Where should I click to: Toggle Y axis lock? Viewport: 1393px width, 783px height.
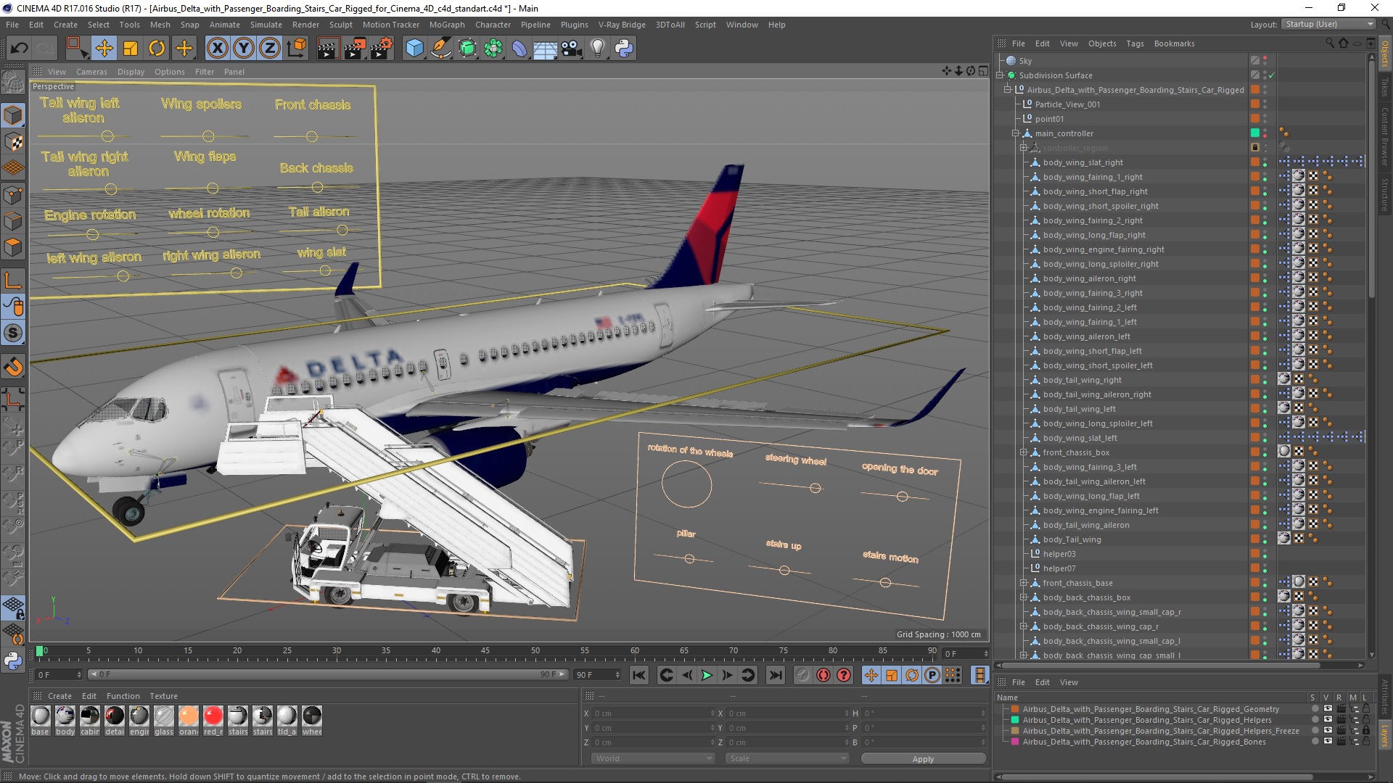coord(244,49)
